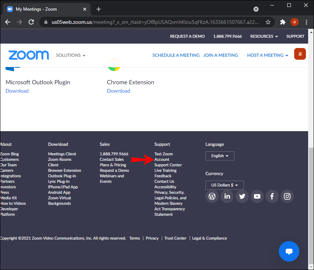Open the English language dropdown
The height and width of the screenshot is (270, 314).
coord(220,156)
